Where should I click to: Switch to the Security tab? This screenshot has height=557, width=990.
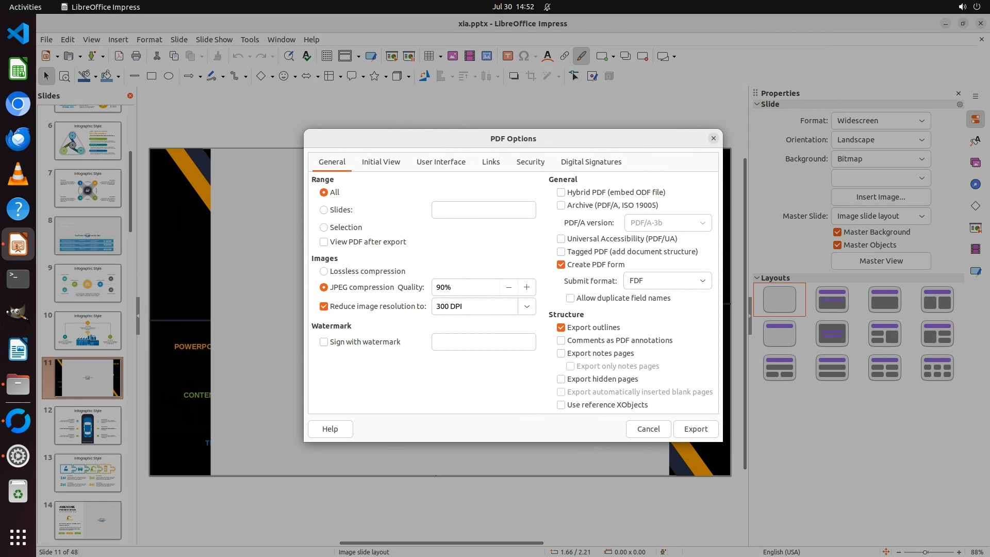pos(530,162)
